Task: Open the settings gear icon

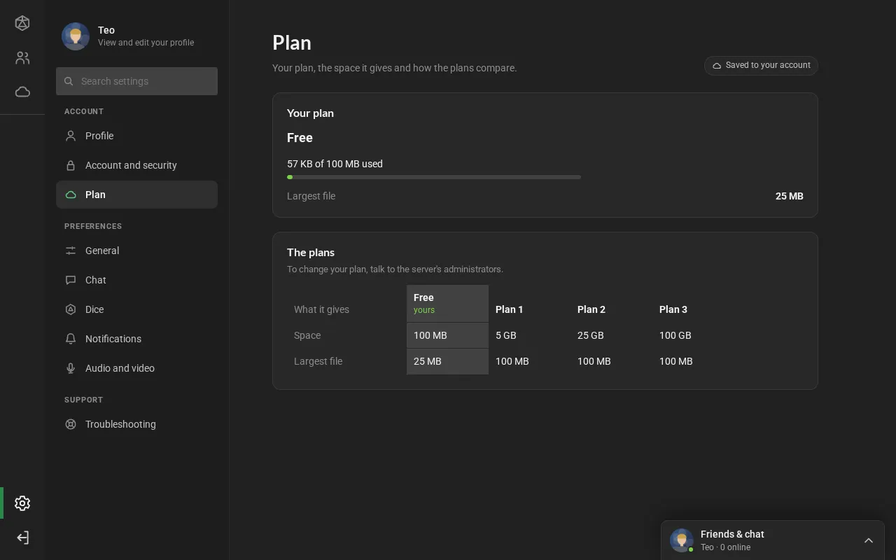Action: (22, 503)
